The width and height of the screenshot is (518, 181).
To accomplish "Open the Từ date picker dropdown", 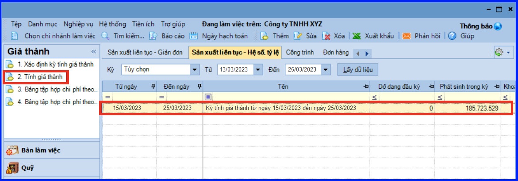I will pyautogui.click(x=258, y=70).
